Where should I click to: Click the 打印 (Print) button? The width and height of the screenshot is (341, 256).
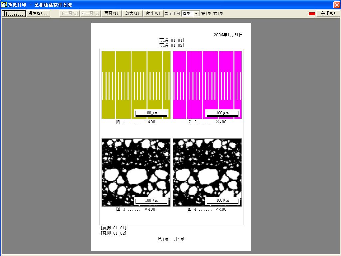(x=14, y=13)
